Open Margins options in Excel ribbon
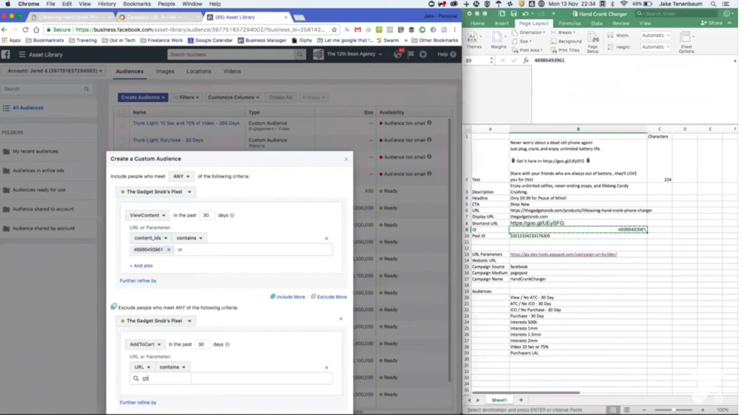Image resolution: width=741 pixels, height=415 pixels. point(498,40)
